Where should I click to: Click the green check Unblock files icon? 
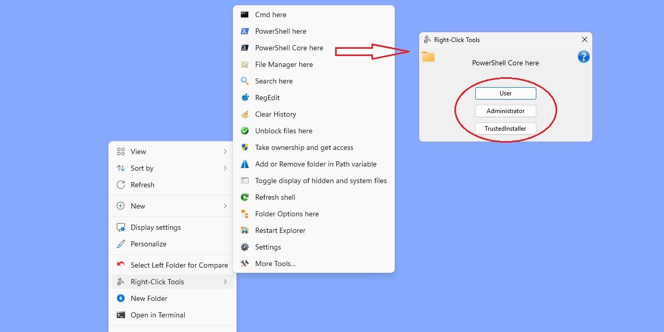click(x=245, y=131)
